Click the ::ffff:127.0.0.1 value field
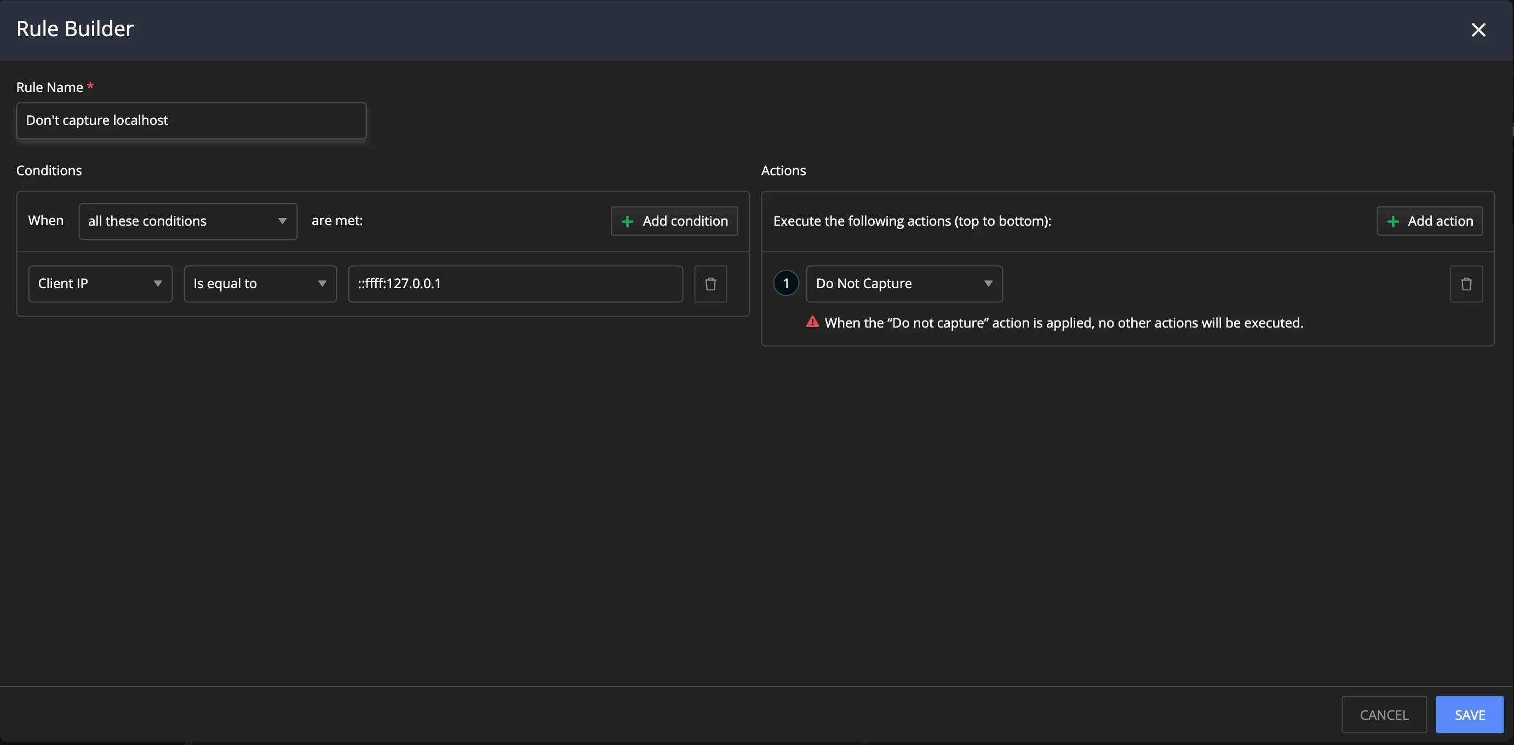The height and width of the screenshot is (745, 1514). tap(515, 283)
